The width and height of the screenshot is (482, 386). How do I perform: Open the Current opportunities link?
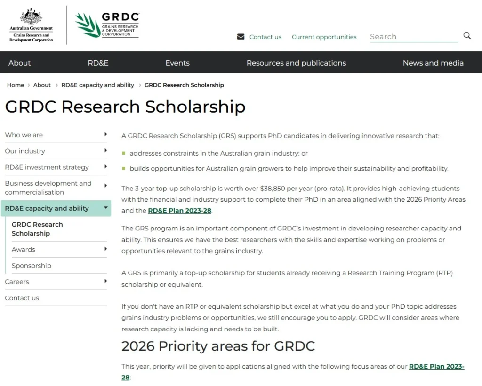pyautogui.click(x=324, y=37)
